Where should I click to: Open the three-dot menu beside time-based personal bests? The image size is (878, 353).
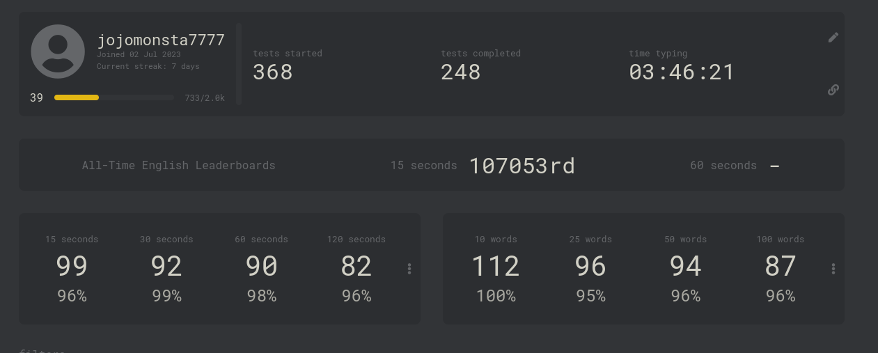click(409, 269)
